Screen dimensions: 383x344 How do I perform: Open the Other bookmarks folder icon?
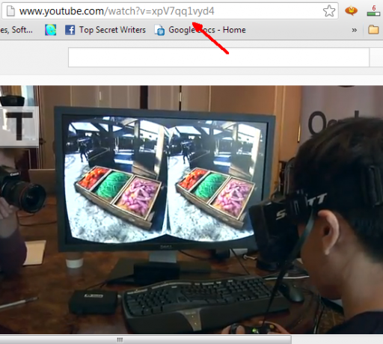pos(373,30)
